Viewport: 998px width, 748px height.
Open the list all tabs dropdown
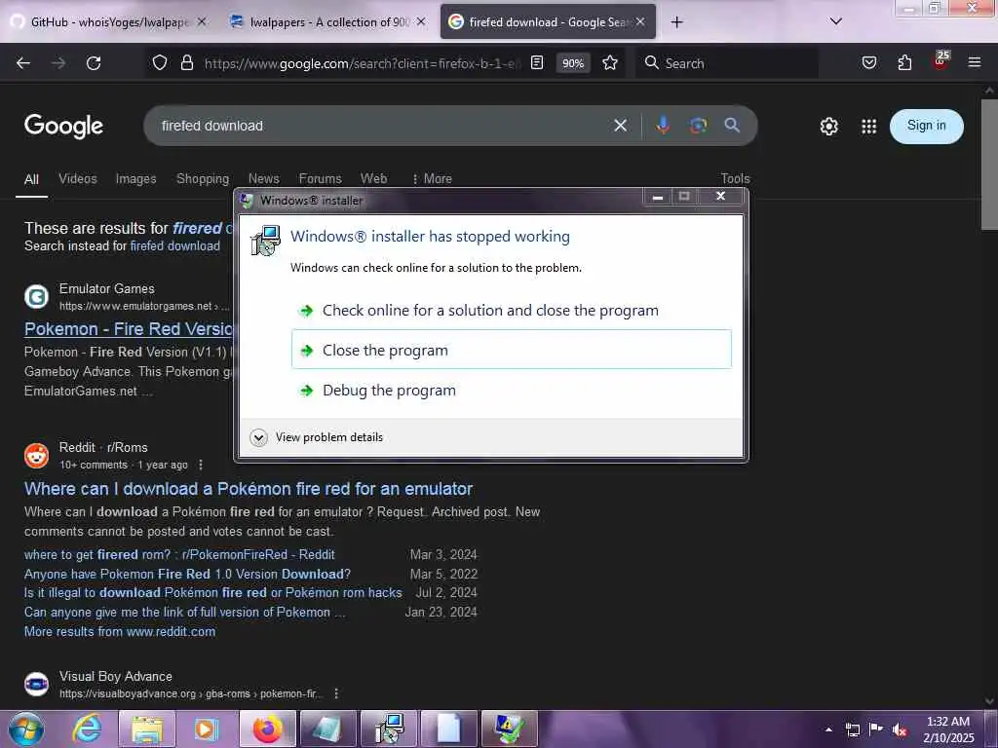pyautogui.click(x=836, y=21)
